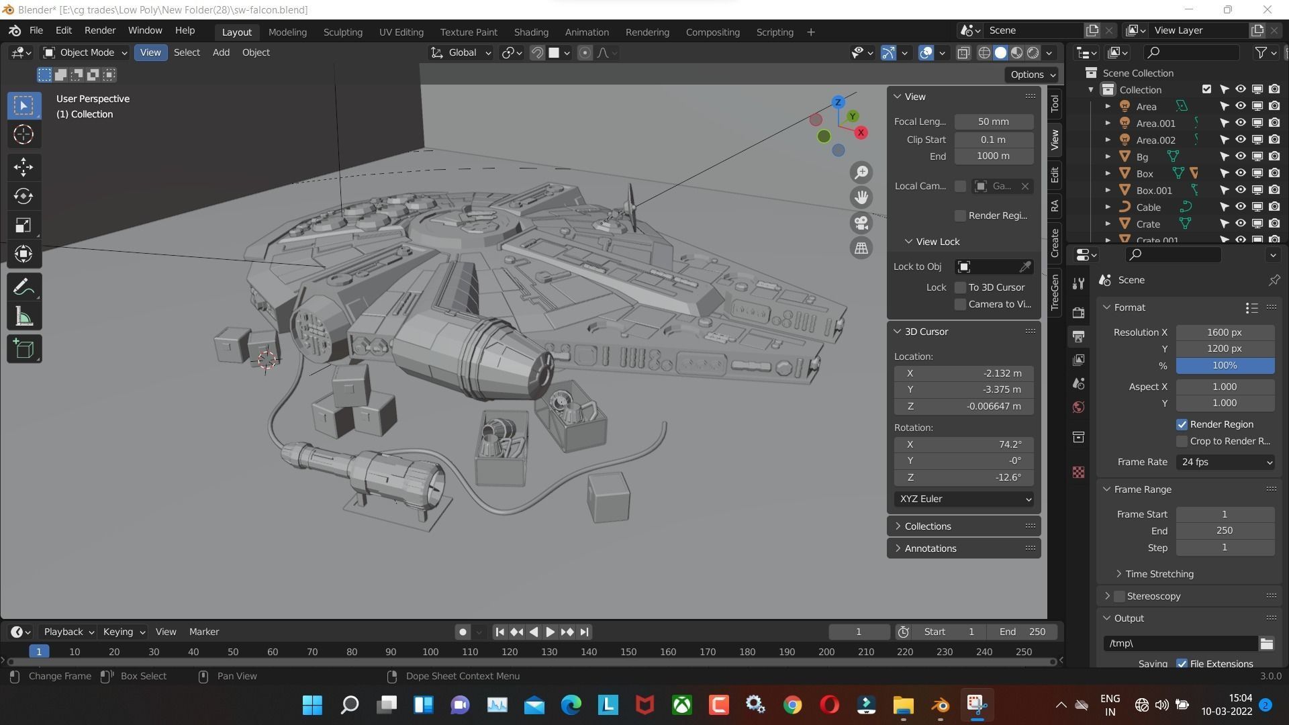Viewport: 1289px width, 725px height.
Task: Open the Tool sidebar tab
Action: pyautogui.click(x=1055, y=103)
